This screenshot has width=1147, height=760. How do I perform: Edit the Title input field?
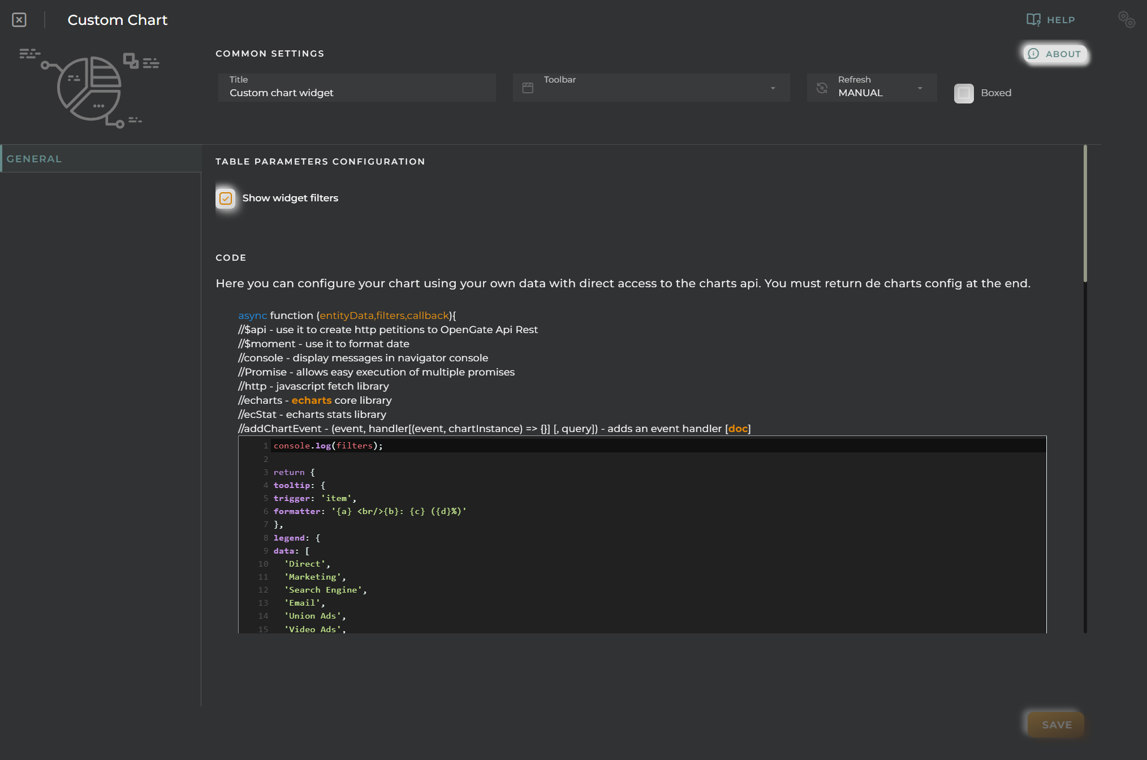(357, 87)
